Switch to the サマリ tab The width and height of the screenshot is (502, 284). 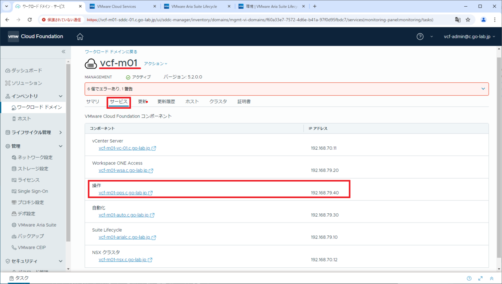pos(92,102)
